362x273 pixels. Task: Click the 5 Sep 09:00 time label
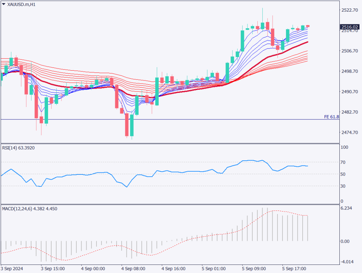pos(254,268)
